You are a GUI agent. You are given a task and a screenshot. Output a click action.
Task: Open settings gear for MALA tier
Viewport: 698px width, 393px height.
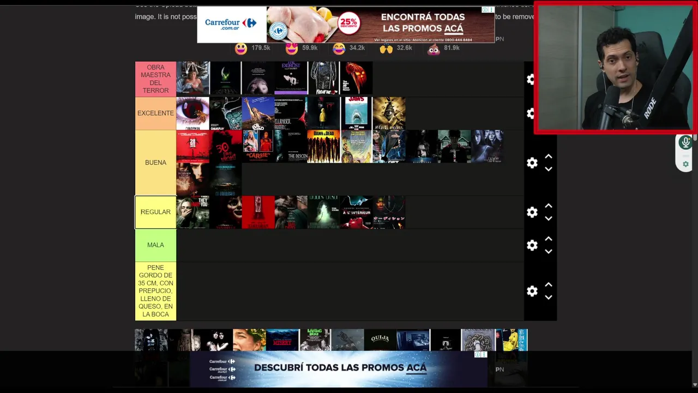point(532,245)
